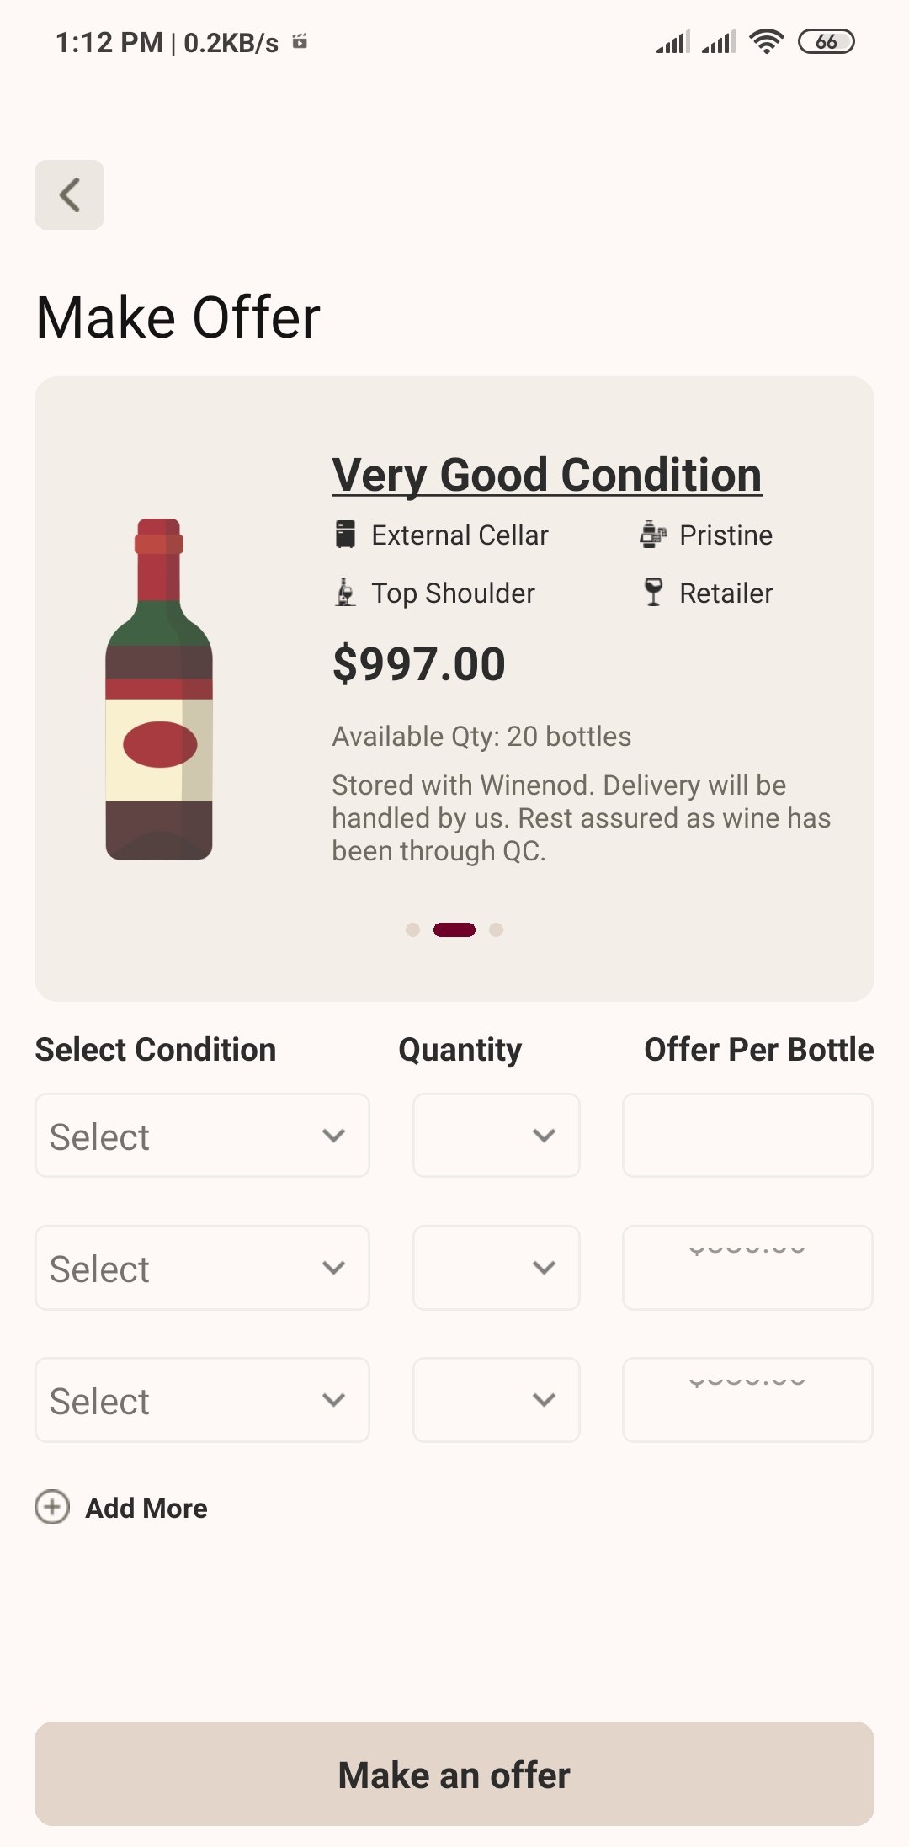The height and width of the screenshot is (1847, 909).
Task: Click the Retailer wine glass icon
Action: [653, 593]
